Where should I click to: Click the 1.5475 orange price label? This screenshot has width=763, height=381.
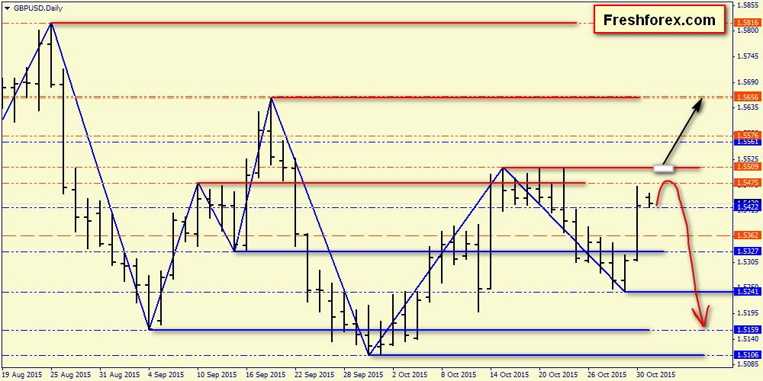[748, 183]
